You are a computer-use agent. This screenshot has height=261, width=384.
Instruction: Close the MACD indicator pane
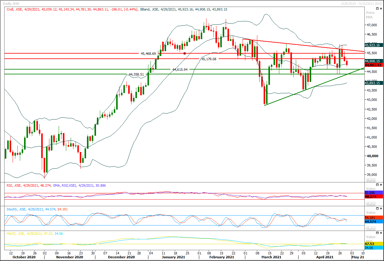coord(381,233)
